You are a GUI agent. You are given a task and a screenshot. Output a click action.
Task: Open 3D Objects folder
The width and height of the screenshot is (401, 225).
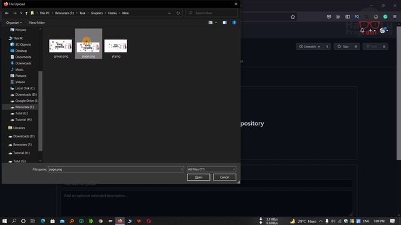(23, 44)
